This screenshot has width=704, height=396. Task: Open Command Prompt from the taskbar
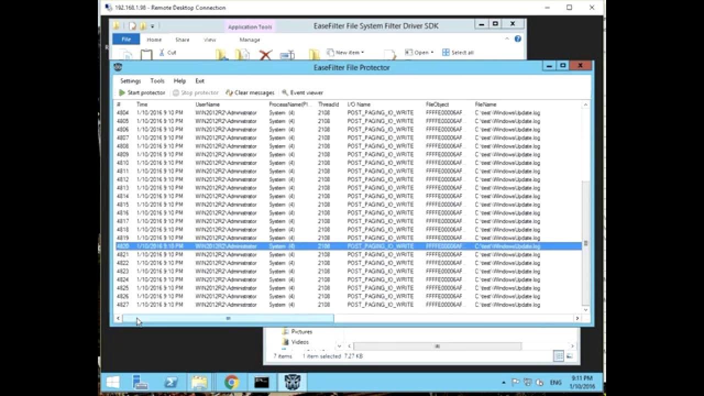click(261, 382)
